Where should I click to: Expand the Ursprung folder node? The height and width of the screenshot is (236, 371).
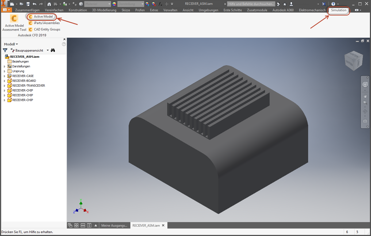tap(5, 71)
